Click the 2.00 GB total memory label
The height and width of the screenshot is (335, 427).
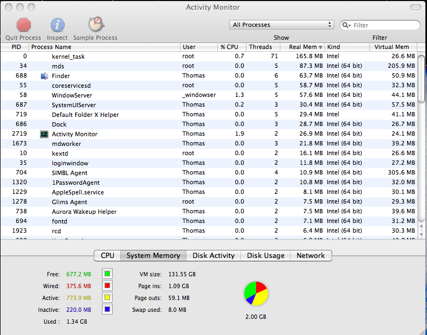[256, 317]
